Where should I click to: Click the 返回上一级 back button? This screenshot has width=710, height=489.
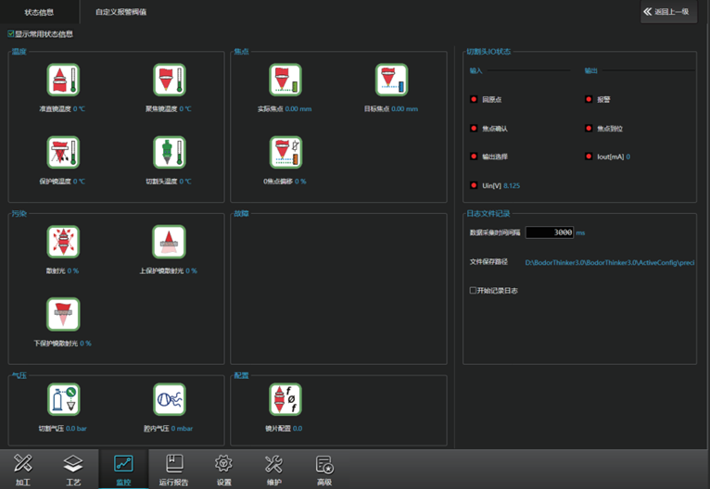pos(667,12)
